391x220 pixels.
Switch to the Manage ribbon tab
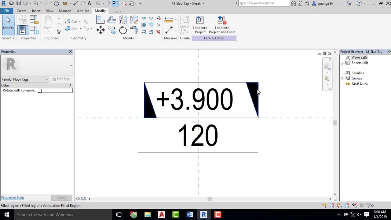[65, 11]
